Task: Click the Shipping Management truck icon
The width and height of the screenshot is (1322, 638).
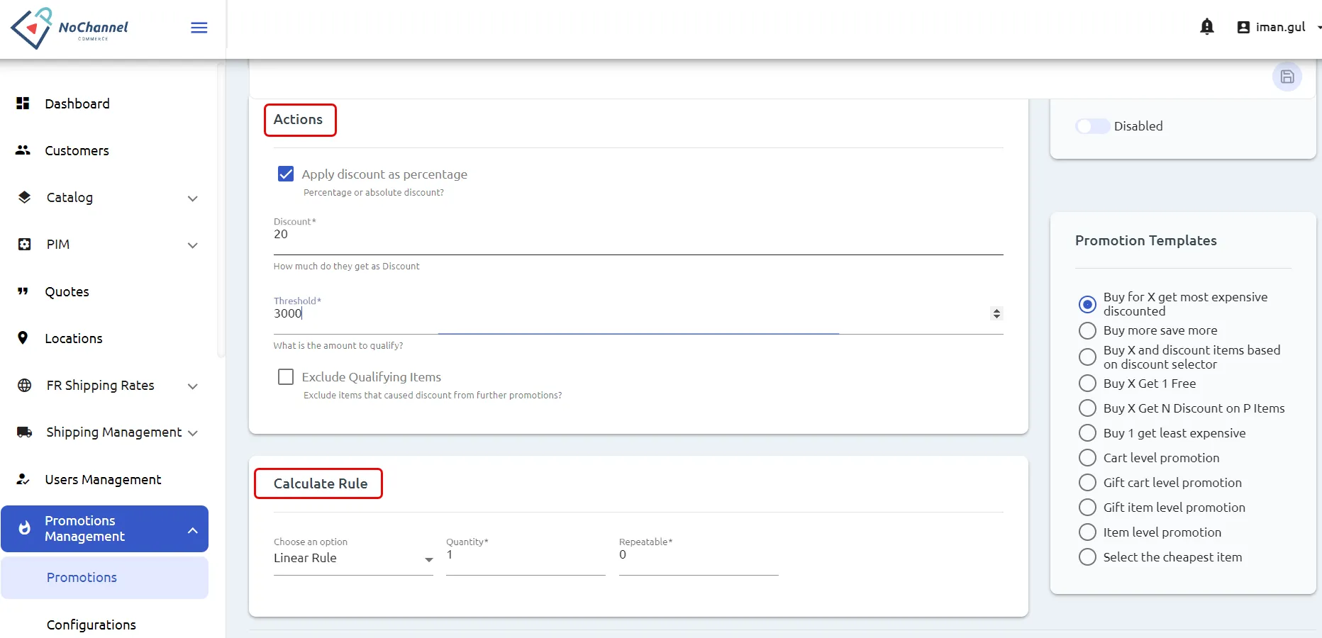Action: click(24, 432)
